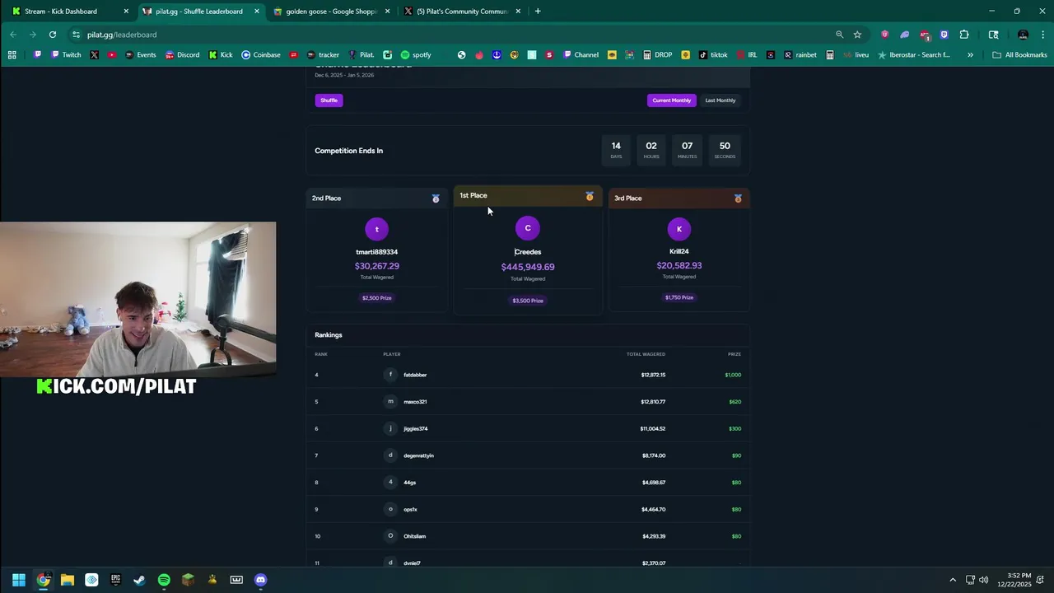Open the tracker bookmark

coord(323,55)
